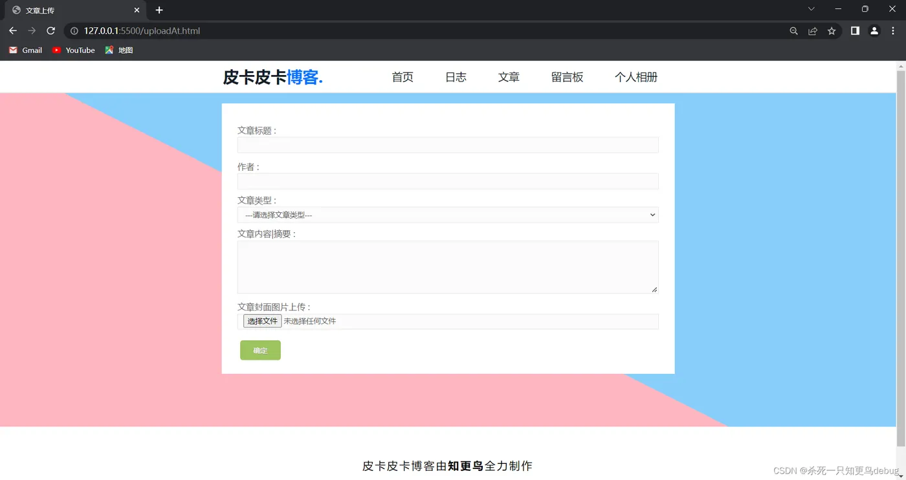
Task: Open the tab search chevron in title bar
Action: 811,9
